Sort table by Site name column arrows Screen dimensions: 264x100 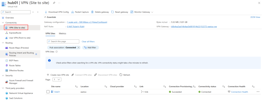click(x=76, y=87)
